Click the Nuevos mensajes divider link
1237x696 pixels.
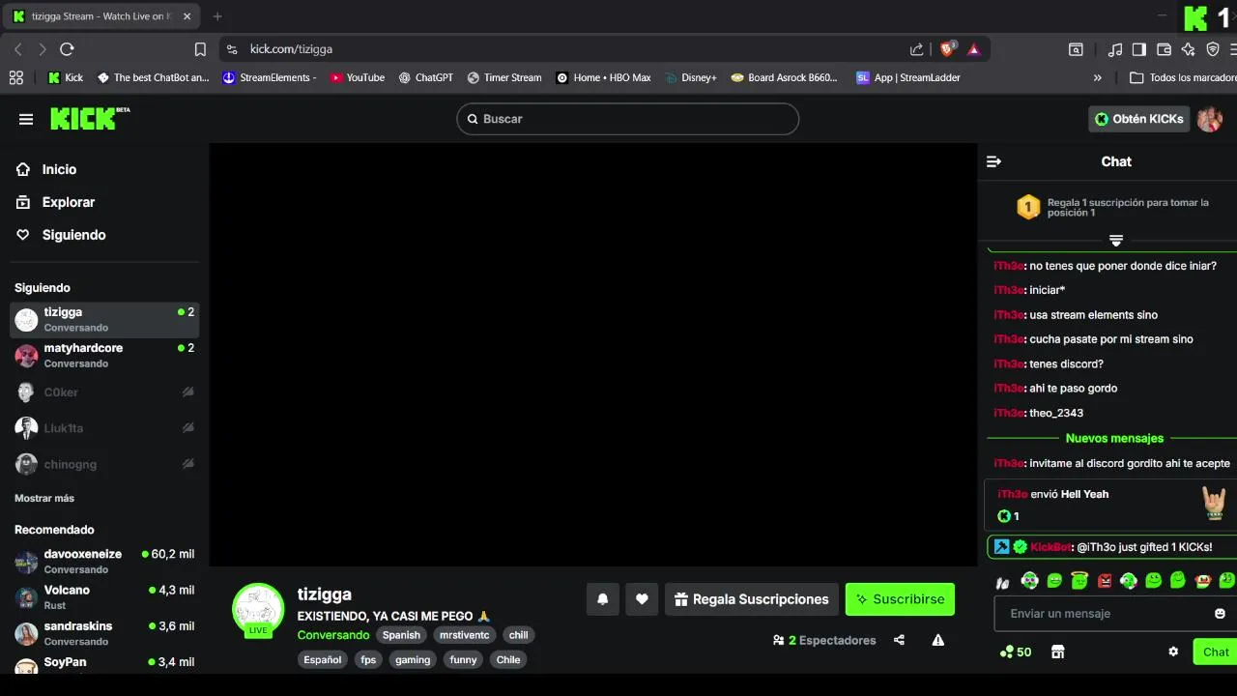(x=1114, y=438)
